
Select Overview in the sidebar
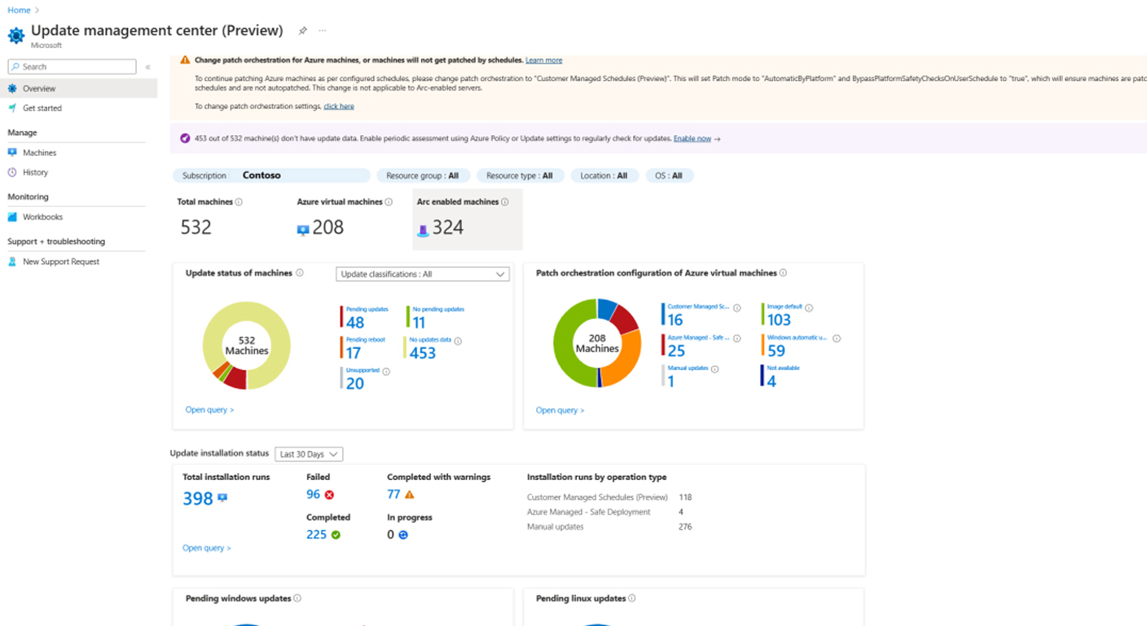pyautogui.click(x=79, y=88)
